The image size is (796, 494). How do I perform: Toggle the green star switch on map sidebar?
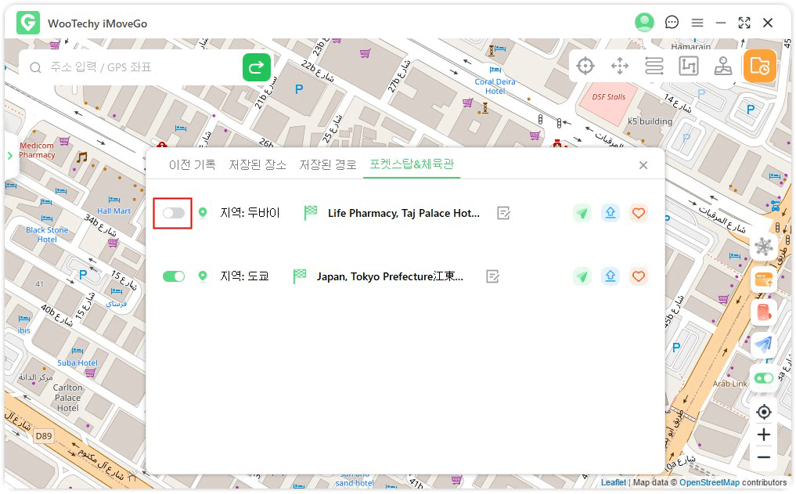click(764, 378)
